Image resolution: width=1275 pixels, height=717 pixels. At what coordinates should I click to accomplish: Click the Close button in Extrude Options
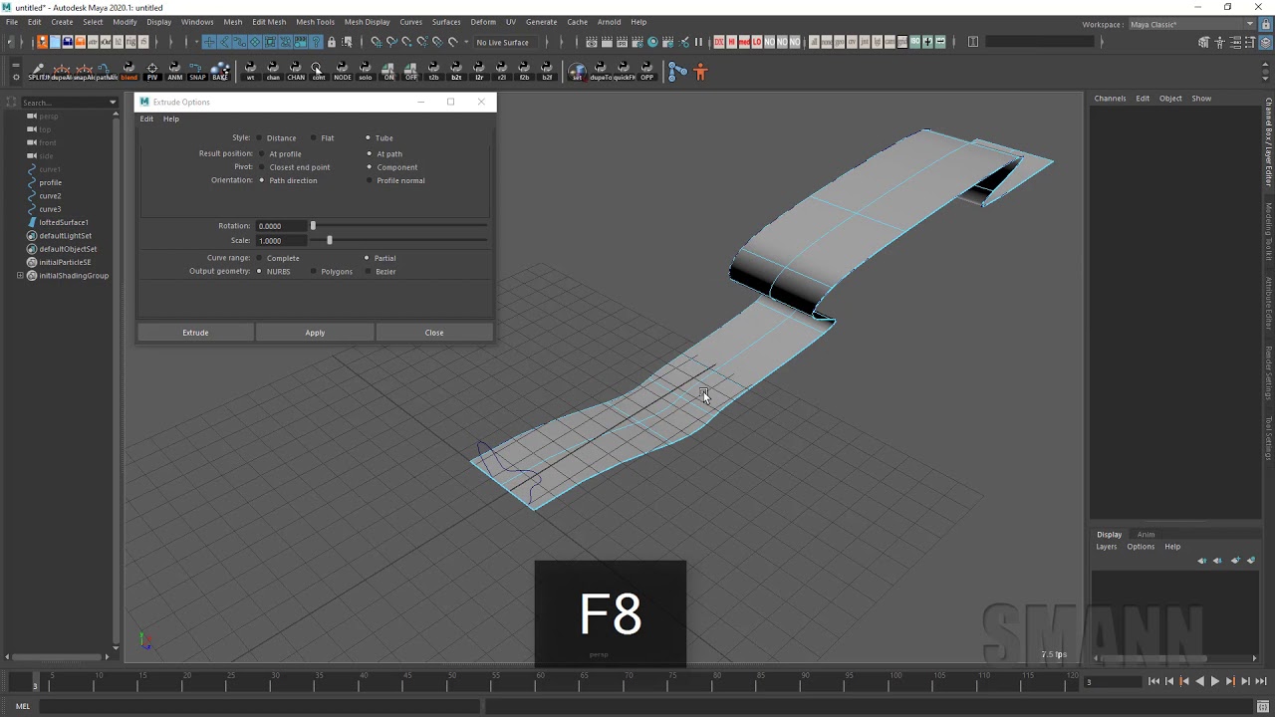(x=434, y=333)
